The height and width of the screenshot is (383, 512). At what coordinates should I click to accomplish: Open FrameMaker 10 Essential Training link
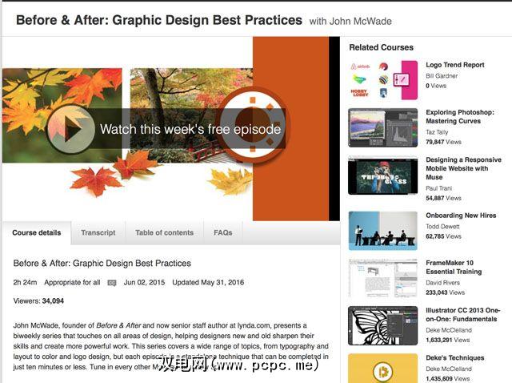(x=454, y=267)
